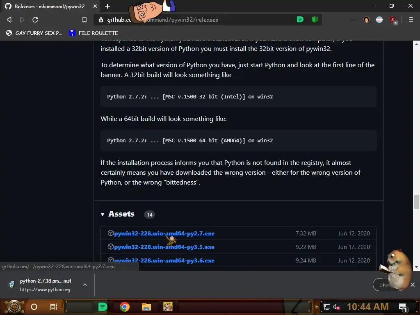Screen dimensions: 420x315
Task: Open the green reader-mode icon in address bar
Action: pyautogui.click(x=300, y=19)
